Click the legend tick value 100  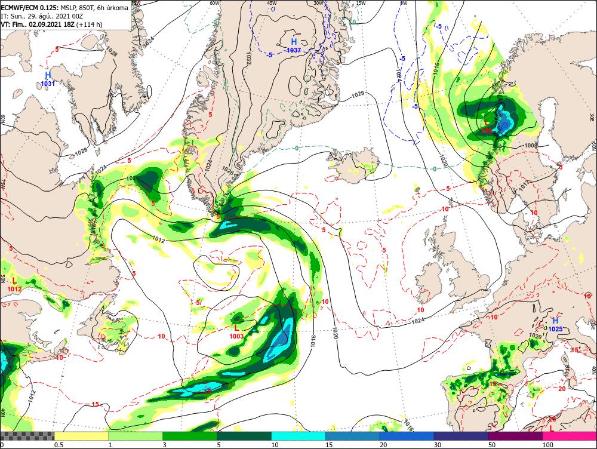547,445
